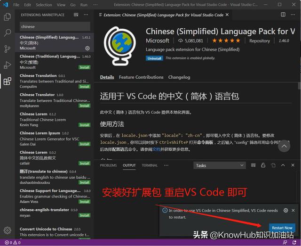Screen dimensions: 301x246
Task: Install Chinese Translator by mollykannn
Action: point(85,106)
